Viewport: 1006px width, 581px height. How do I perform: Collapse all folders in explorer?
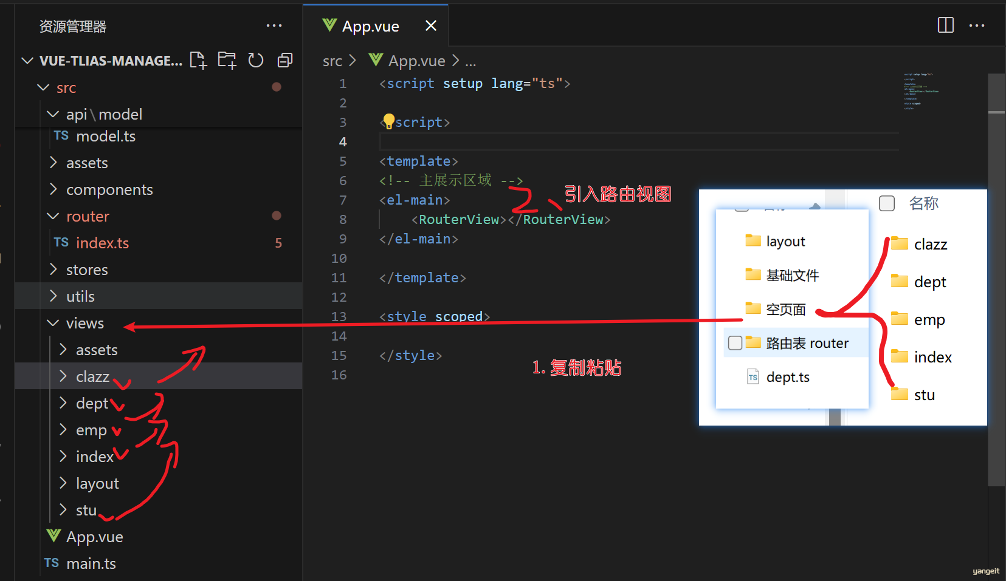pos(285,60)
